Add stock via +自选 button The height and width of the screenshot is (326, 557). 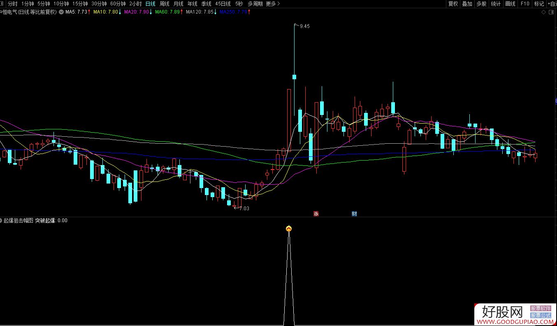[x=552, y=4]
